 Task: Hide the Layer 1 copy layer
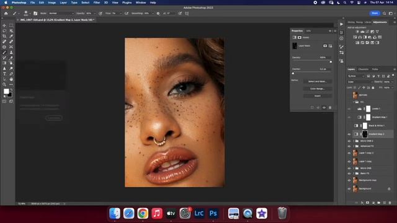tap(349, 161)
